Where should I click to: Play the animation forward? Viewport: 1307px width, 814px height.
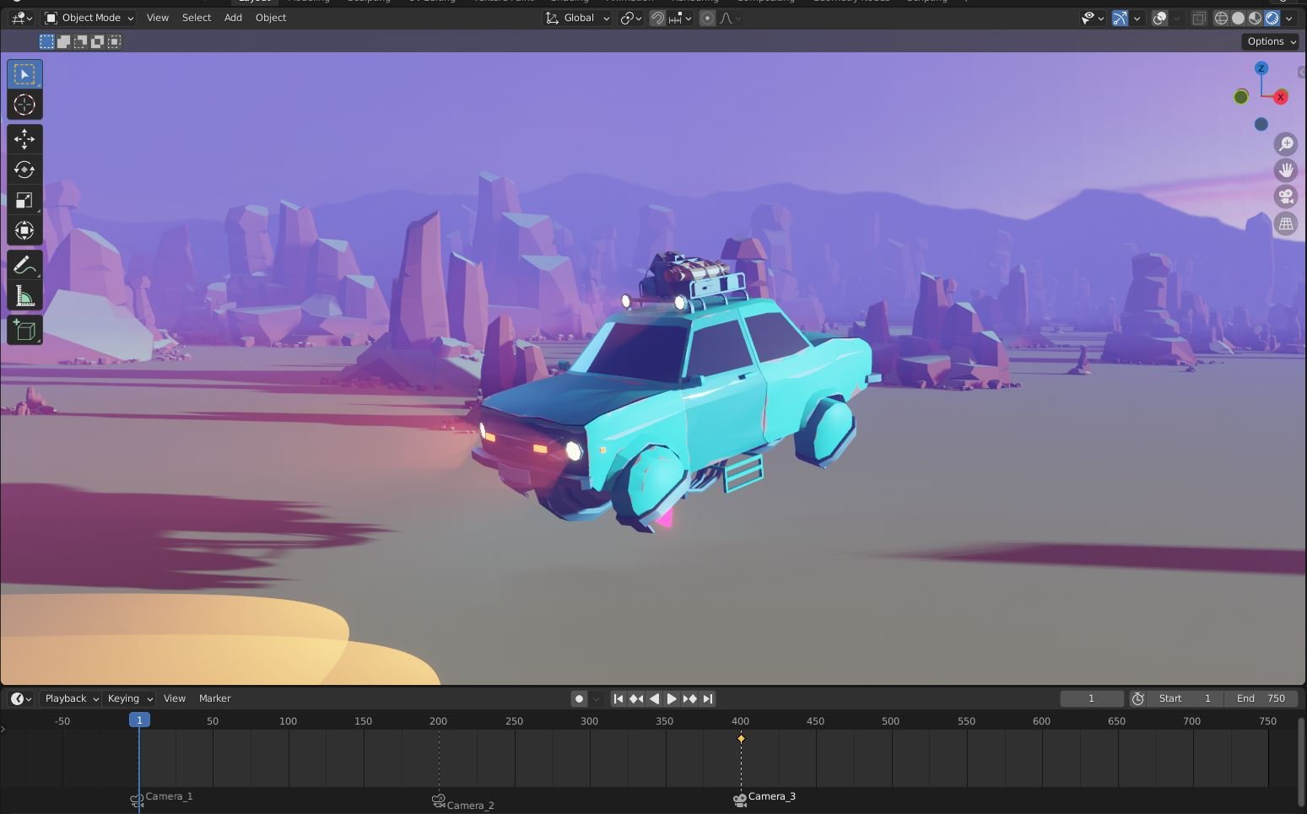(x=672, y=698)
